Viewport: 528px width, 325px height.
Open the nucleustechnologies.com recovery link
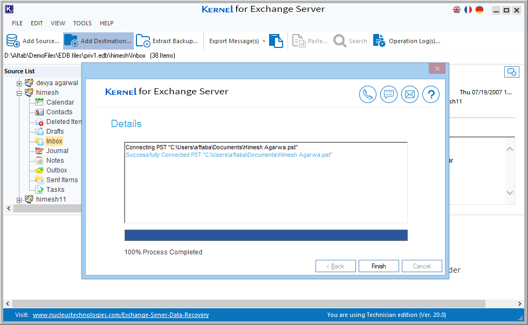pos(121,315)
